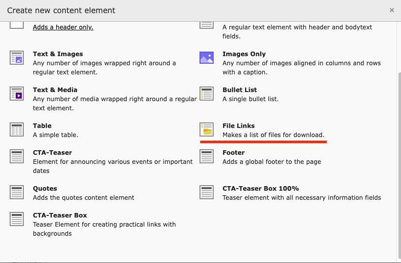
Task: Click the Bullet List title
Action: (x=239, y=90)
